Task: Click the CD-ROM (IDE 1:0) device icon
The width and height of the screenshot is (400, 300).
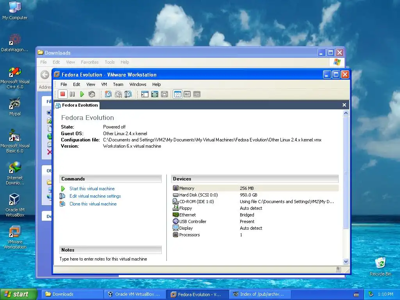Action: pos(175,201)
